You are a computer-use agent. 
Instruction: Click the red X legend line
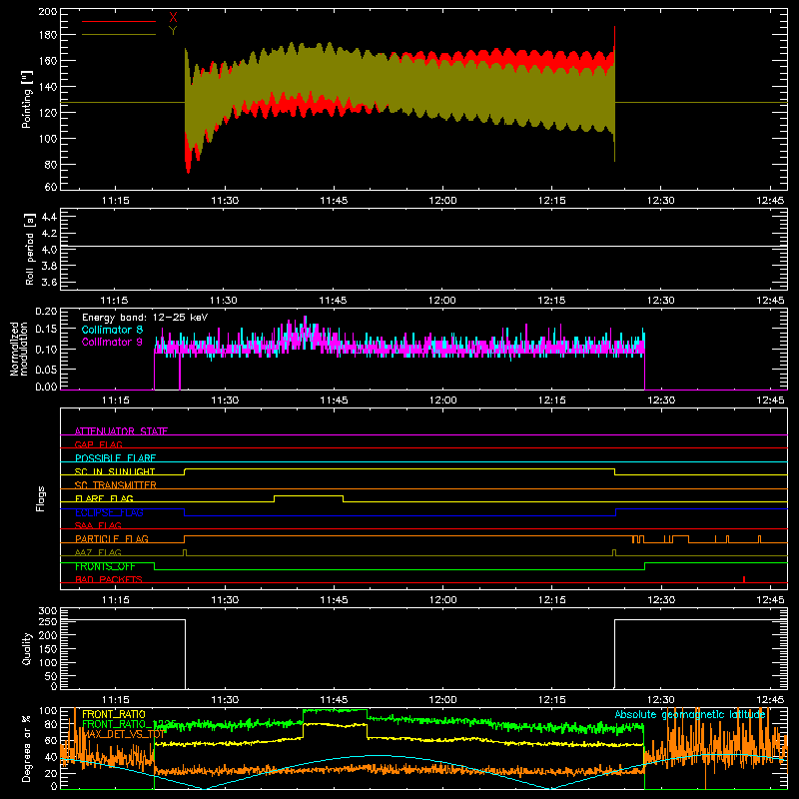pyautogui.click(x=119, y=21)
